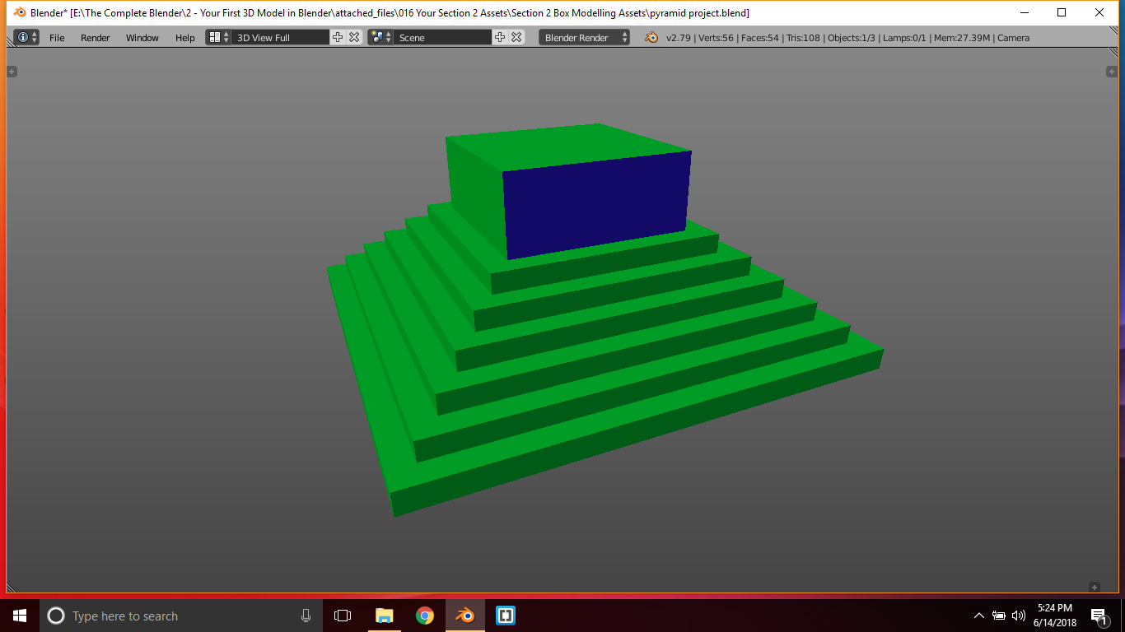The height and width of the screenshot is (632, 1125).
Task: Open the Windows Start menu
Action: (x=20, y=616)
